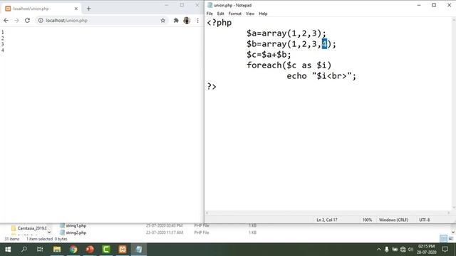This screenshot has height=256, width=456.
Task: Open taskbar clock 02:15 PM
Action: (426, 250)
